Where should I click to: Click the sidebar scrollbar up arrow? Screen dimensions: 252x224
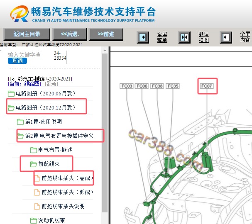point(105,50)
